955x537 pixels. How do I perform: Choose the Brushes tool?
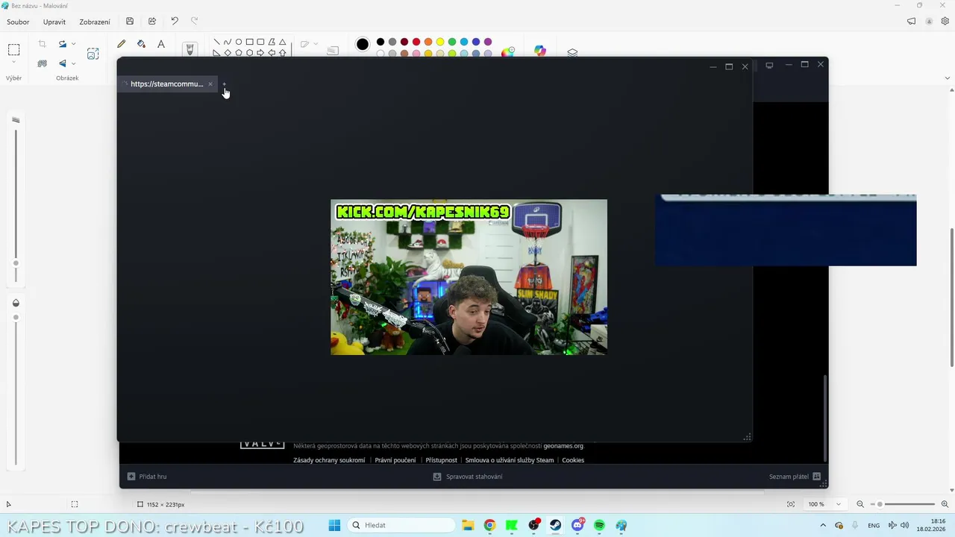(x=190, y=48)
